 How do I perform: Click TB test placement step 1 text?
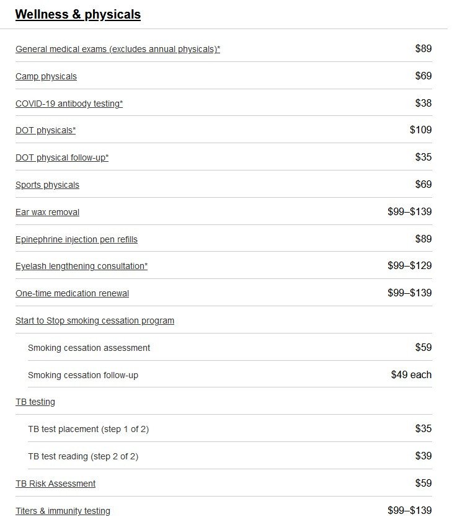89,430
